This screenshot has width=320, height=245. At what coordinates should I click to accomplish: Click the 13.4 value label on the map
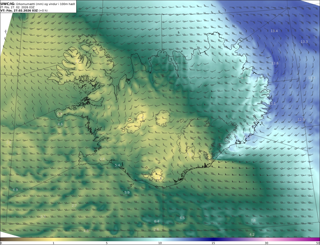point(274,31)
